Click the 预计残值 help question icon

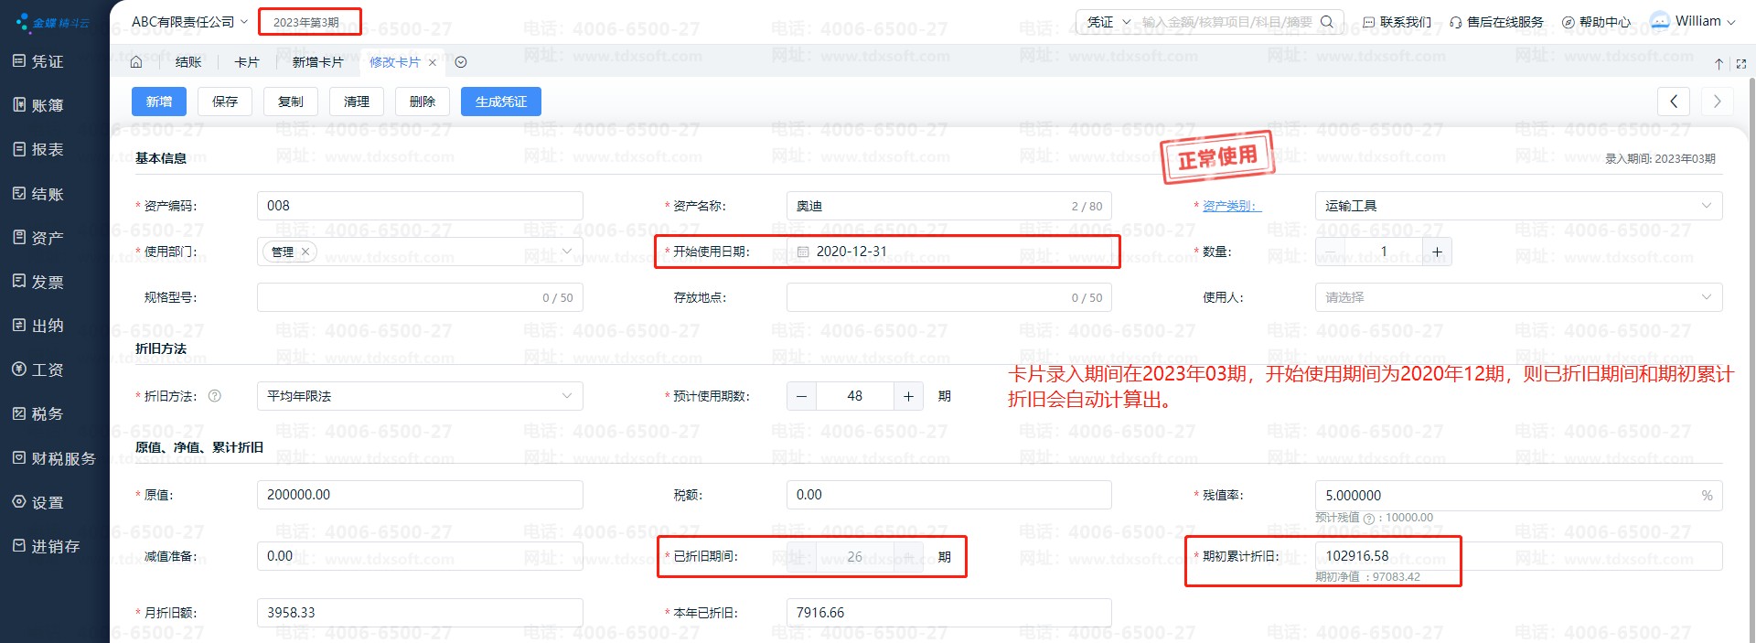point(1368,519)
